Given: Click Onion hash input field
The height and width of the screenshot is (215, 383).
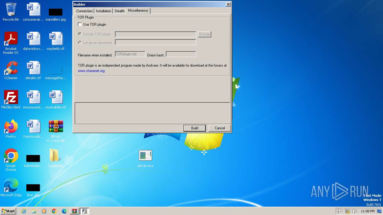Looking at the screenshot, I should point(181,54).
